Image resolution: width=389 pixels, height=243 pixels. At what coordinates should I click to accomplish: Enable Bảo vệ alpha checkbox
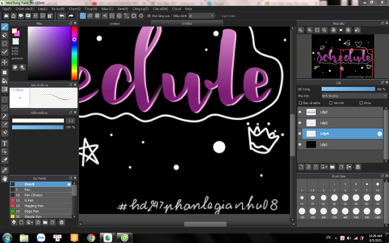[300, 103]
